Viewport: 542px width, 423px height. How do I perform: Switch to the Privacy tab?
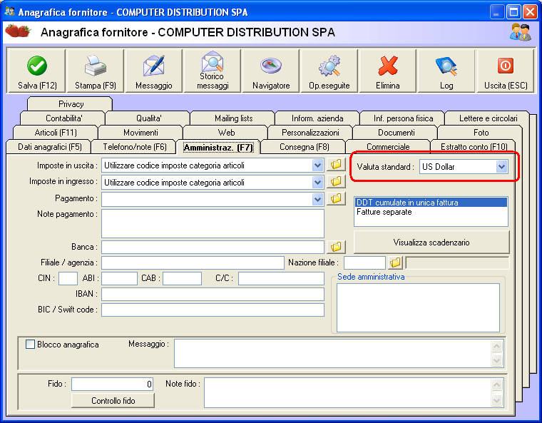tap(71, 104)
